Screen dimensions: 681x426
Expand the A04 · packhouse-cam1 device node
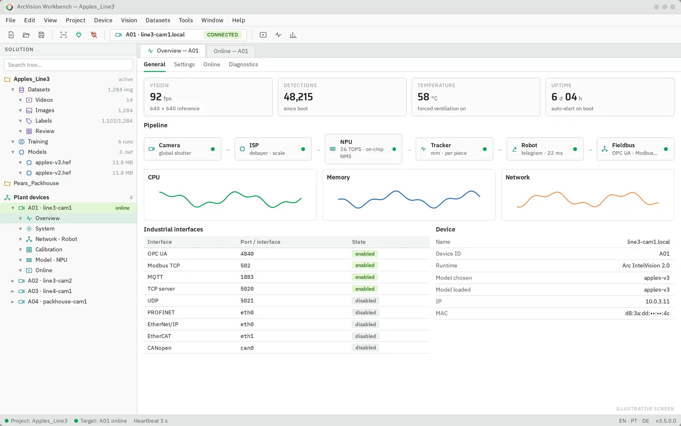tap(13, 302)
